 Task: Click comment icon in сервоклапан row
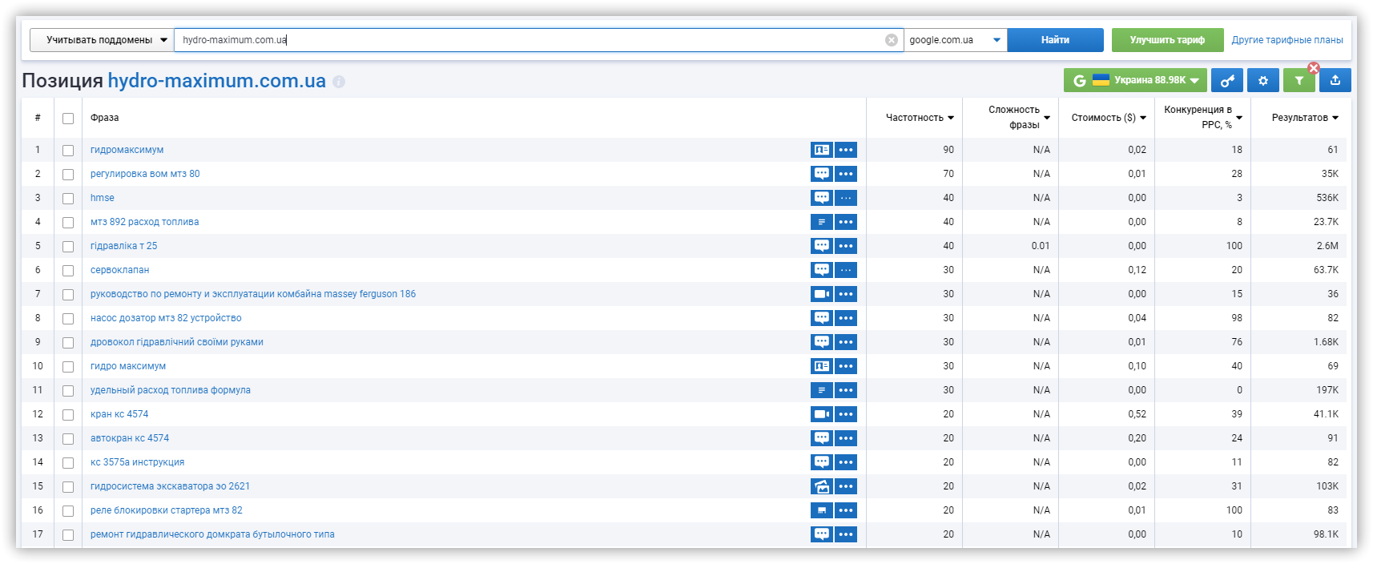(821, 270)
